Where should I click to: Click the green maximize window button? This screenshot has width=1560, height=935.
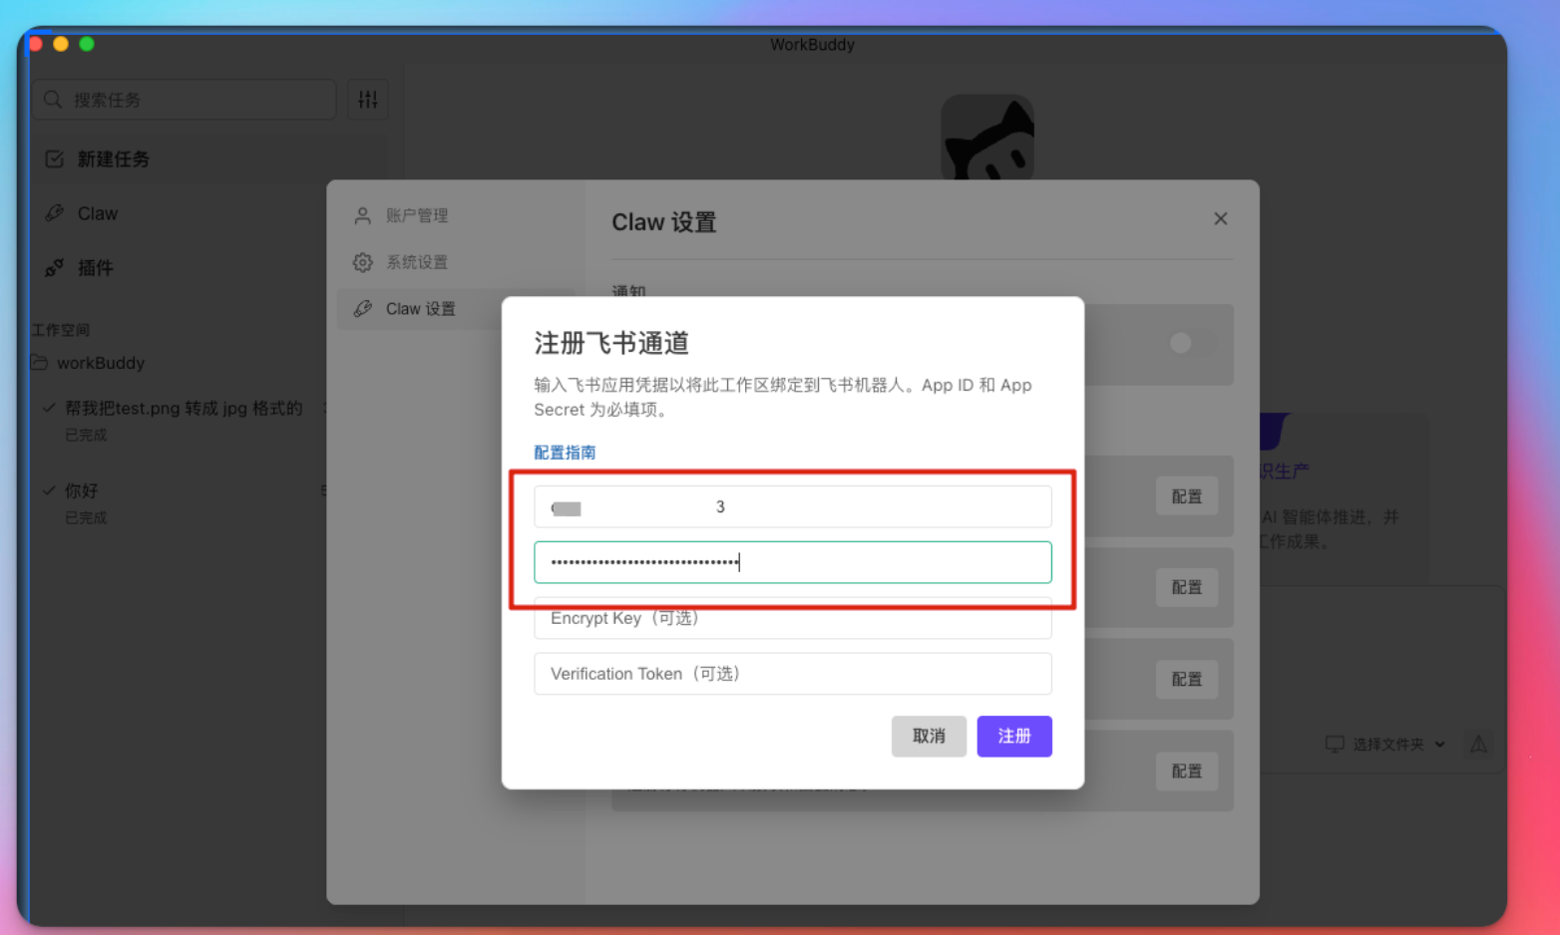(x=87, y=44)
